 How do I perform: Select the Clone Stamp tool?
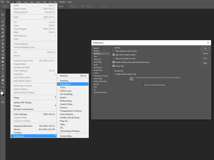3,43
